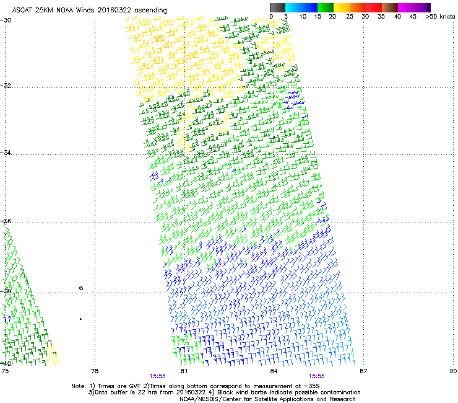Click the longitude label '87'
Image resolution: width=458 pixels, height=403 pixels.
(363, 371)
